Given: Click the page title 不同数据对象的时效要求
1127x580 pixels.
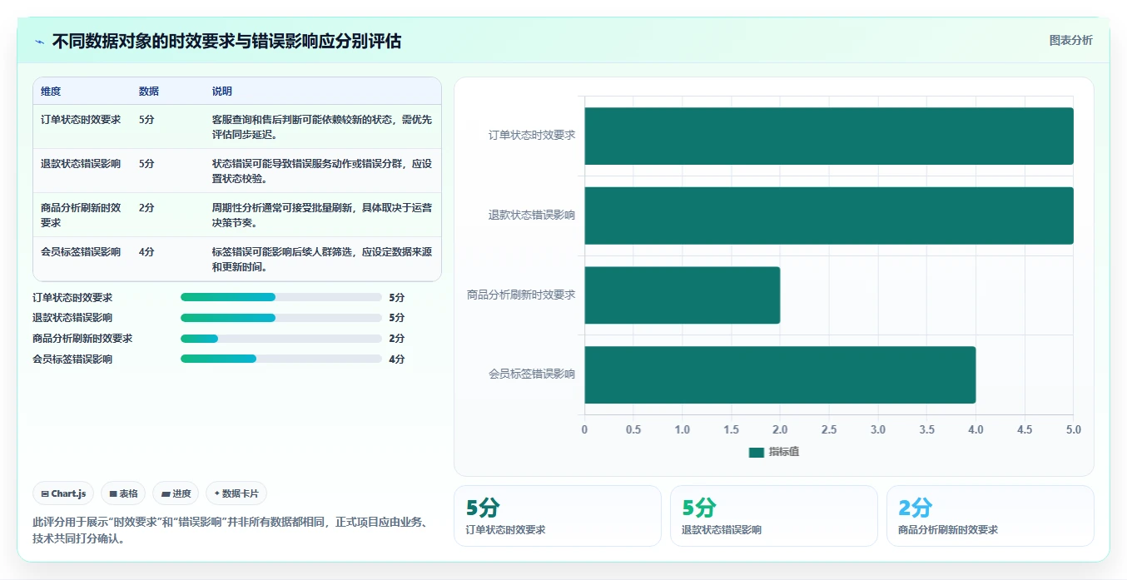Looking at the screenshot, I should click(226, 42).
